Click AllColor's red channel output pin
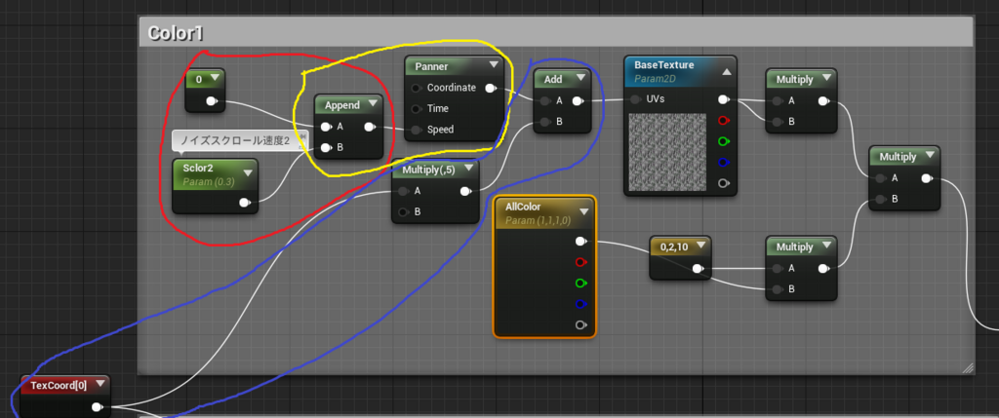Image resolution: width=999 pixels, height=418 pixels. [x=580, y=262]
